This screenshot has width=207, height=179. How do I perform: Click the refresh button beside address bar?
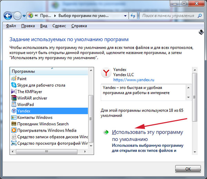pos(133,16)
